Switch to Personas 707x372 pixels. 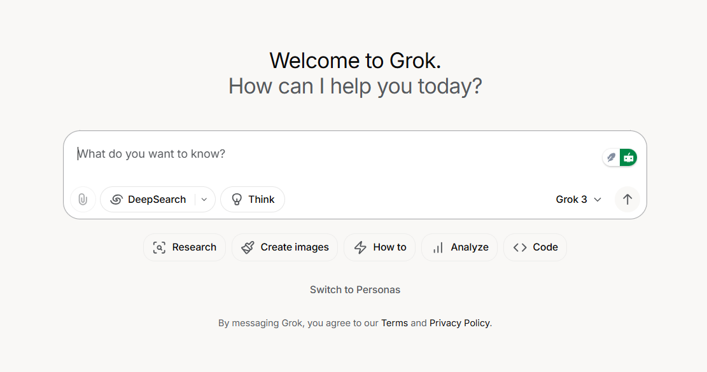(x=355, y=289)
